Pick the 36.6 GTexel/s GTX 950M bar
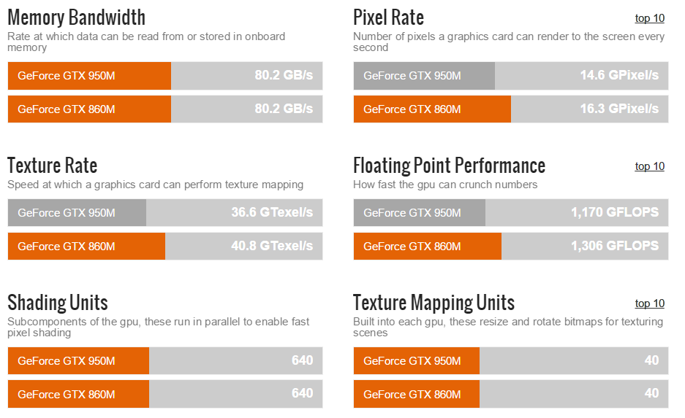 [x=165, y=213]
